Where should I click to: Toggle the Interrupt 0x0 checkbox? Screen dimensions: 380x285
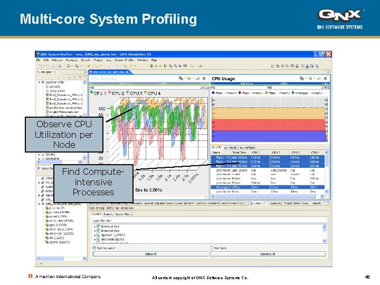tap(98, 226)
